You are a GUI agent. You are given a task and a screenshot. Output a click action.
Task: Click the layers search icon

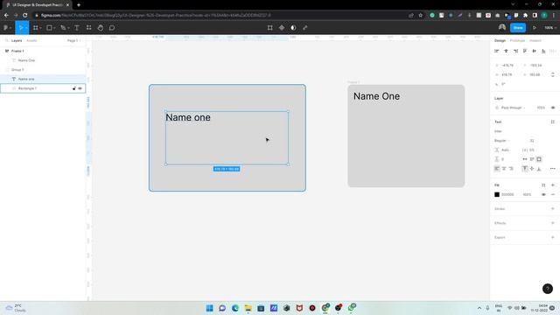tap(6, 41)
